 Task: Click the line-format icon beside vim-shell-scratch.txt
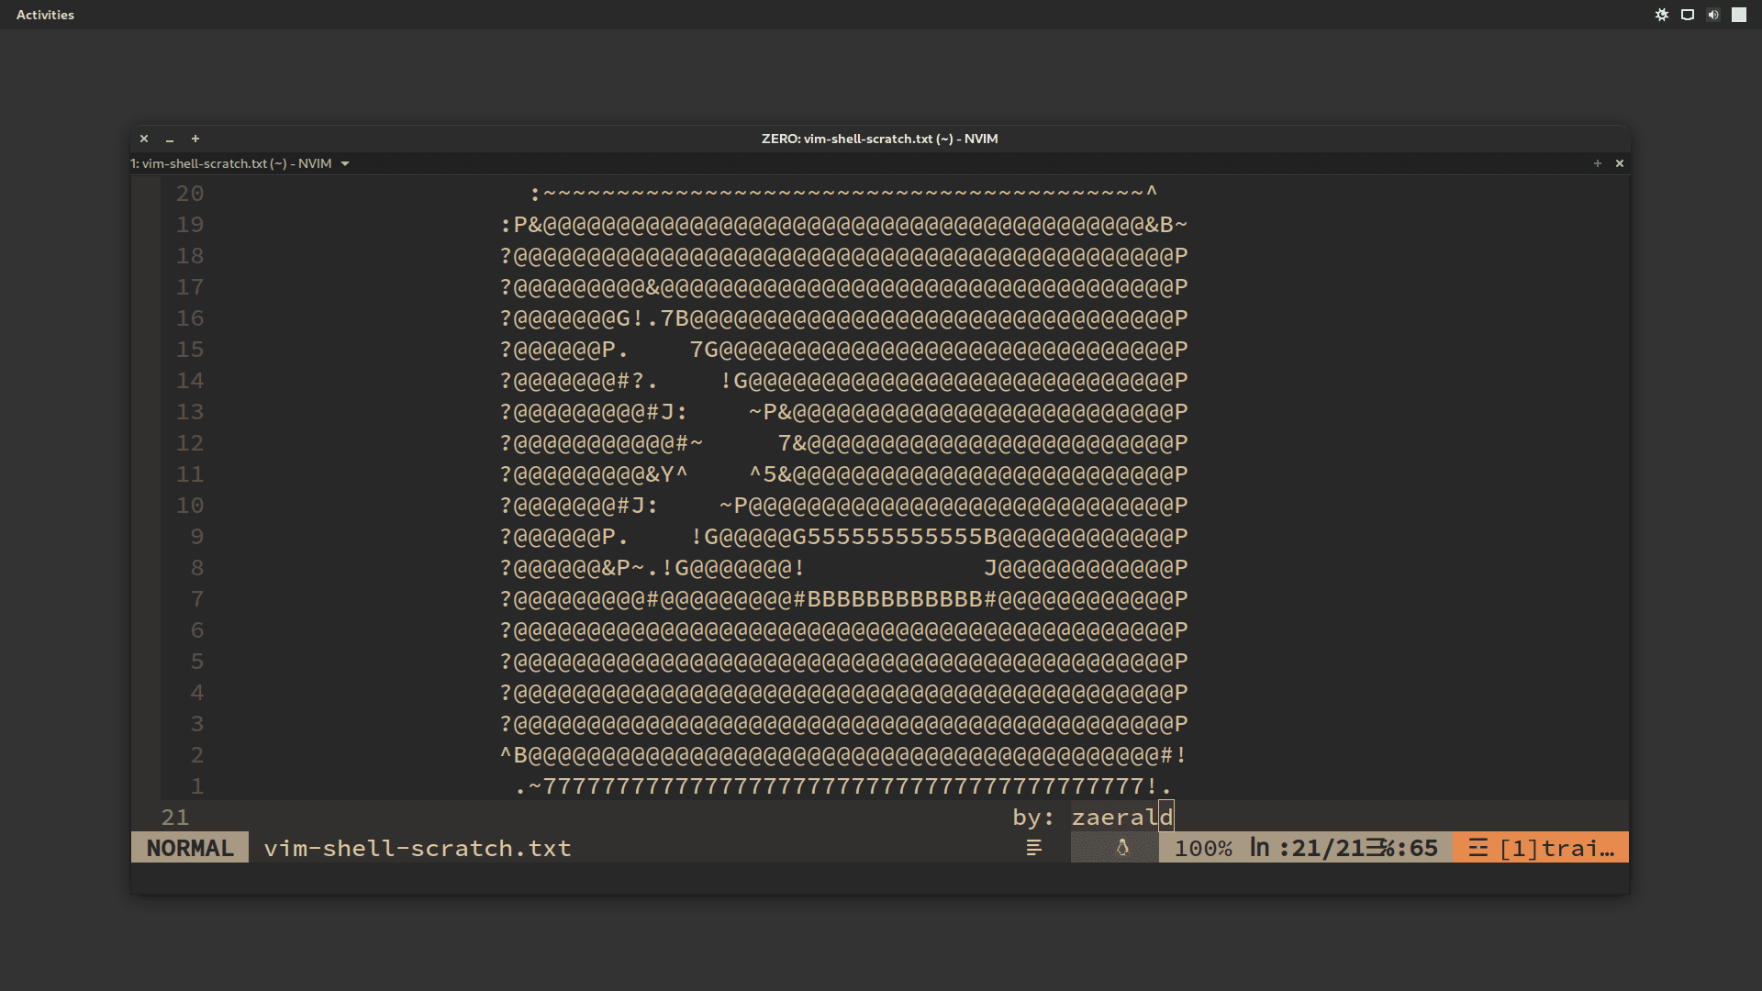tap(1034, 848)
